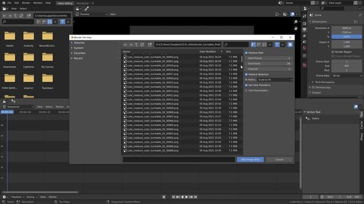Image resolution: width=364 pixels, height=204 pixels.
Task: Click the File View dialog search field
Action: click(236, 44)
